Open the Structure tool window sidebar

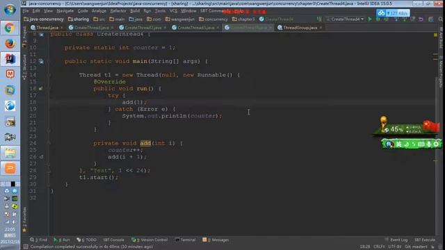click(x=24, y=67)
